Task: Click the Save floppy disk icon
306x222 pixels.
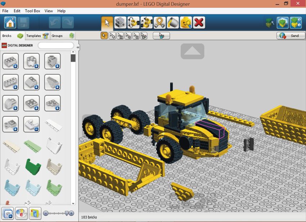Action: pos(23,22)
